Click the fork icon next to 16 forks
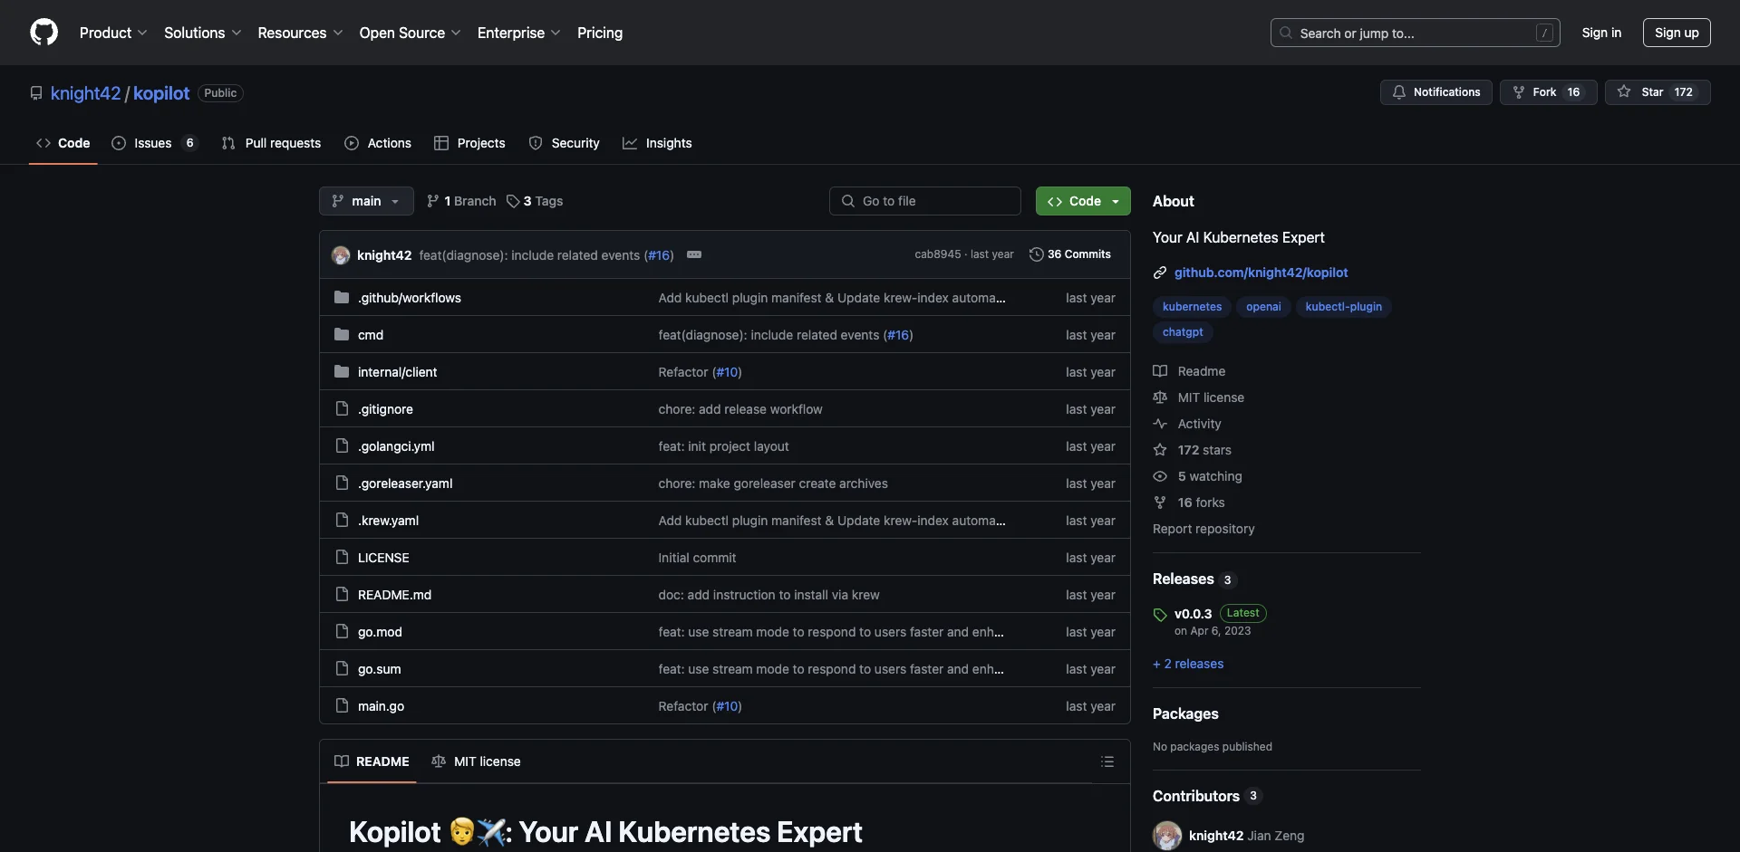Viewport: 1740px width, 852px height. (x=1160, y=503)
